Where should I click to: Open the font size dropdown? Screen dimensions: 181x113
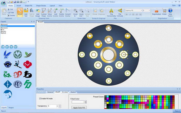pyautogui.click(x=149, y=10)
